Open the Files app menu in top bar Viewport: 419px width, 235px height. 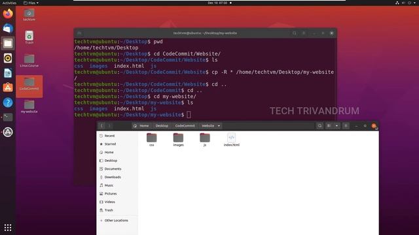click(31, 3)
